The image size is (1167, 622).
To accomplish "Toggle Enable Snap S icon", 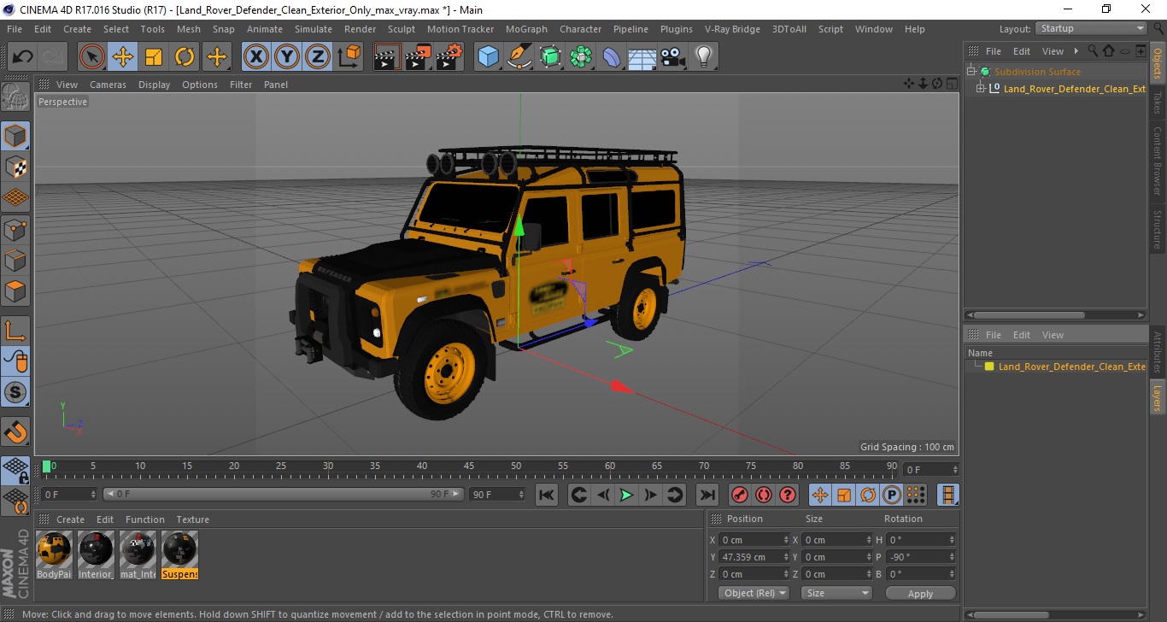I will pos(15,392).
